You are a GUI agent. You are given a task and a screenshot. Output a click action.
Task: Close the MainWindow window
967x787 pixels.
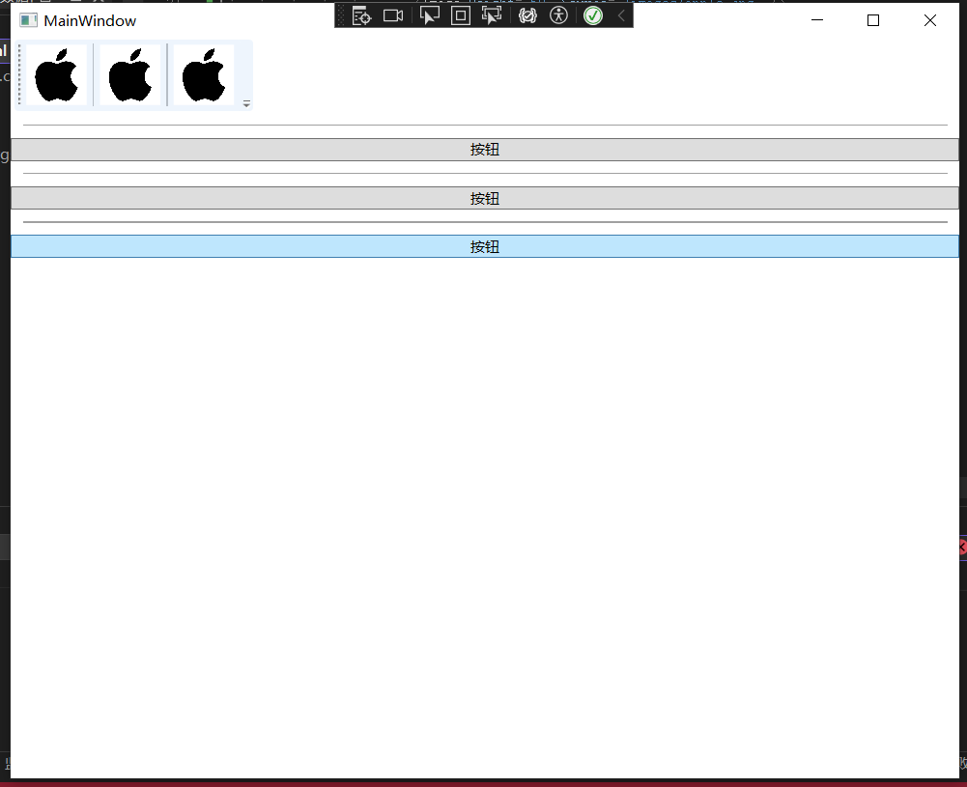coord(930,20)
